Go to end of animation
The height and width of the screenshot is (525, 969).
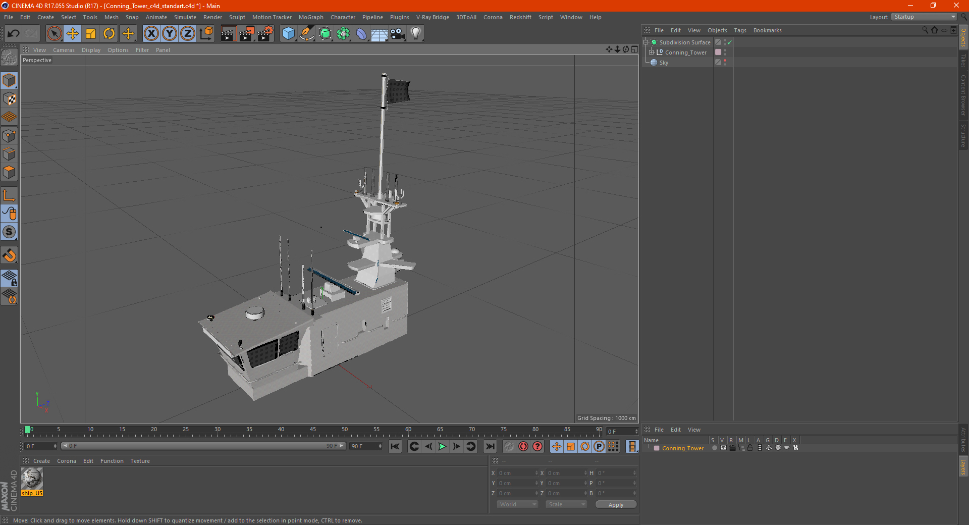point(490,446)
